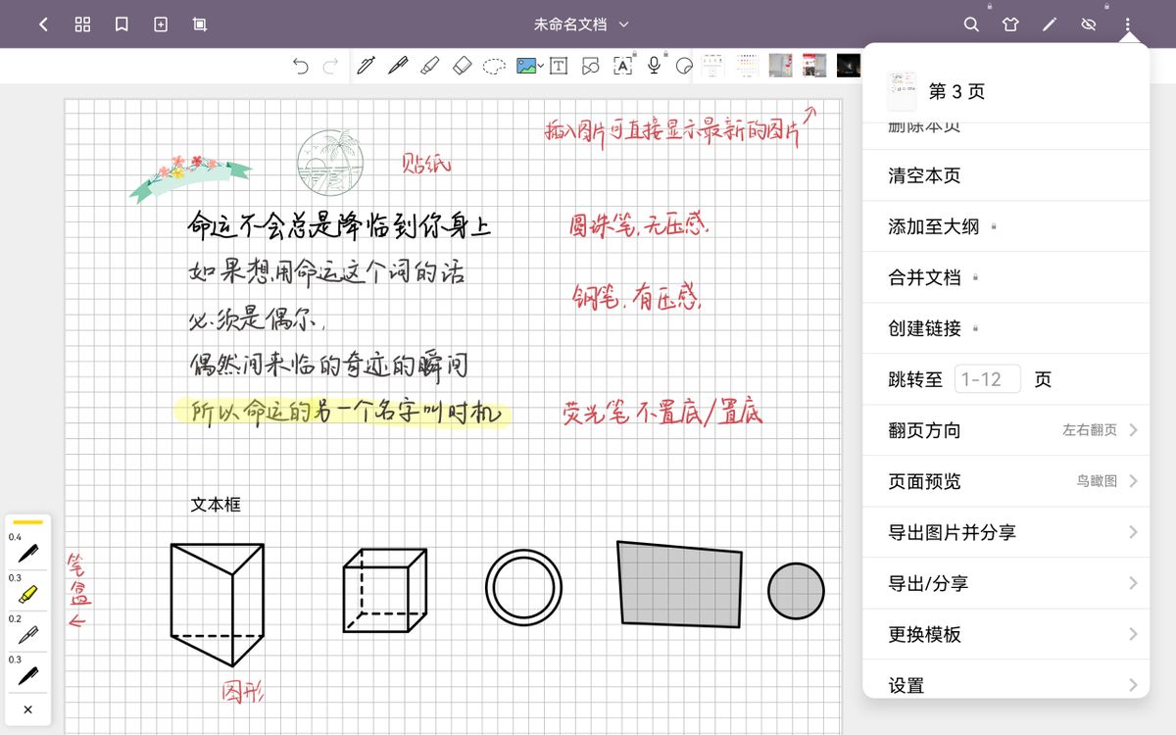The width and height of the screenshot is (1176, 735).
Task: Open the search icon in the top bar
Action: pos(970,24)
